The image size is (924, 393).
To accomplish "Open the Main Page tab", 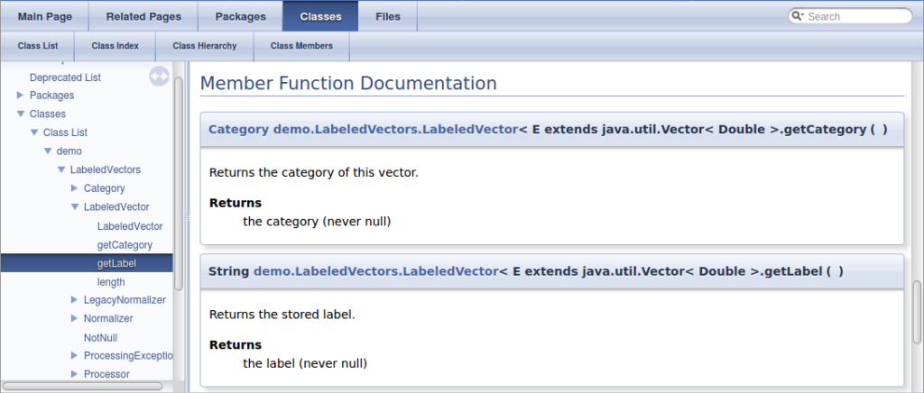I will pyautogui.click(x=45, y=16).
